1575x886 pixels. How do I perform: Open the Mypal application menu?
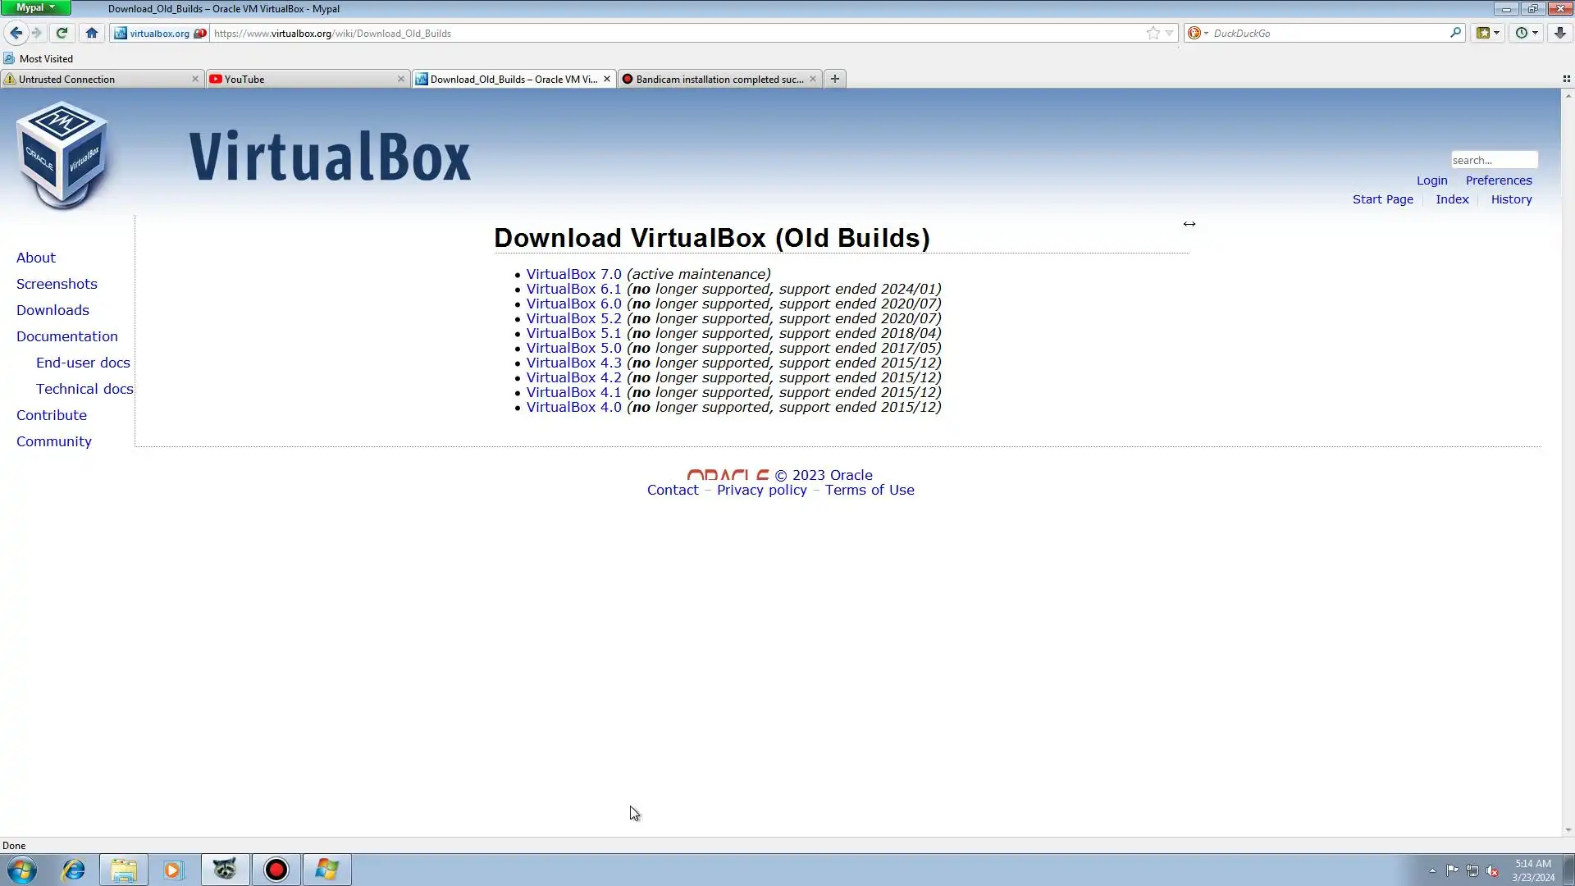pos(35,7)
